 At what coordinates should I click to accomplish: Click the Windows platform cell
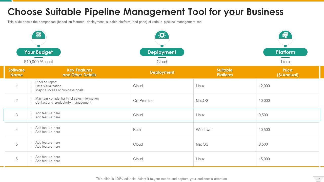(204, 130)
